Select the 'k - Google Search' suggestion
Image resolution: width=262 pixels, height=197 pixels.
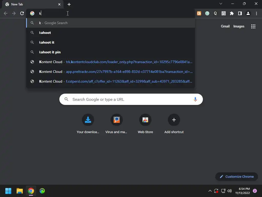coord(111,23)
